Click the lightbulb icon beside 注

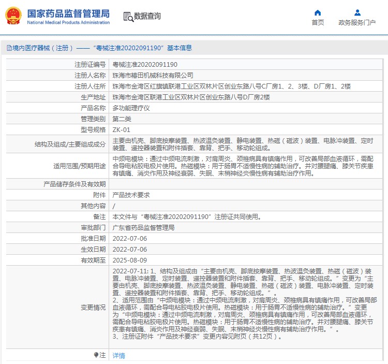[x=96, y=355]
